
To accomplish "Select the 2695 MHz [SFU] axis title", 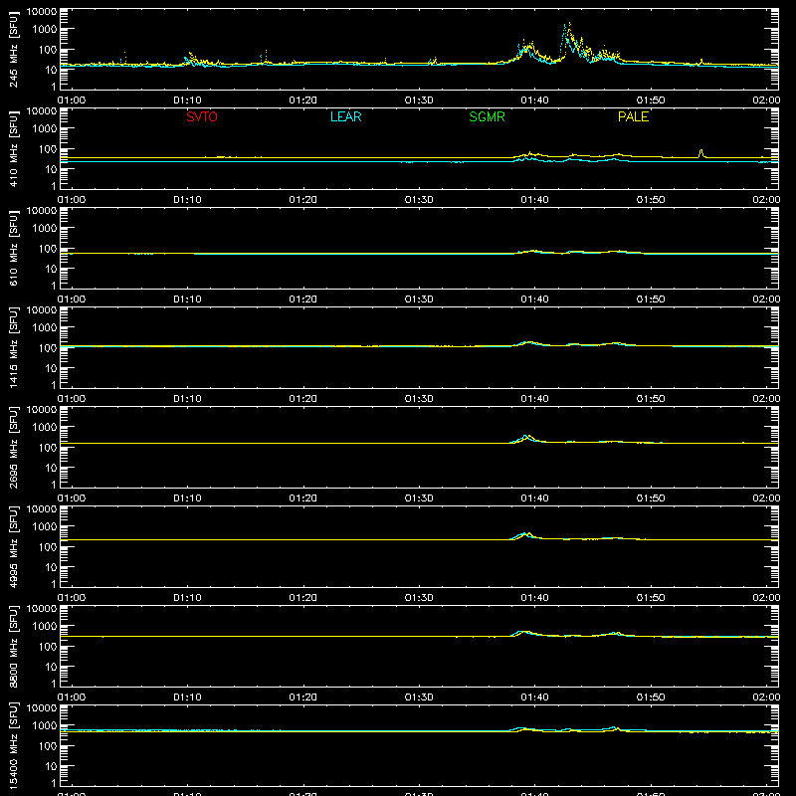I will click(14, 447).
